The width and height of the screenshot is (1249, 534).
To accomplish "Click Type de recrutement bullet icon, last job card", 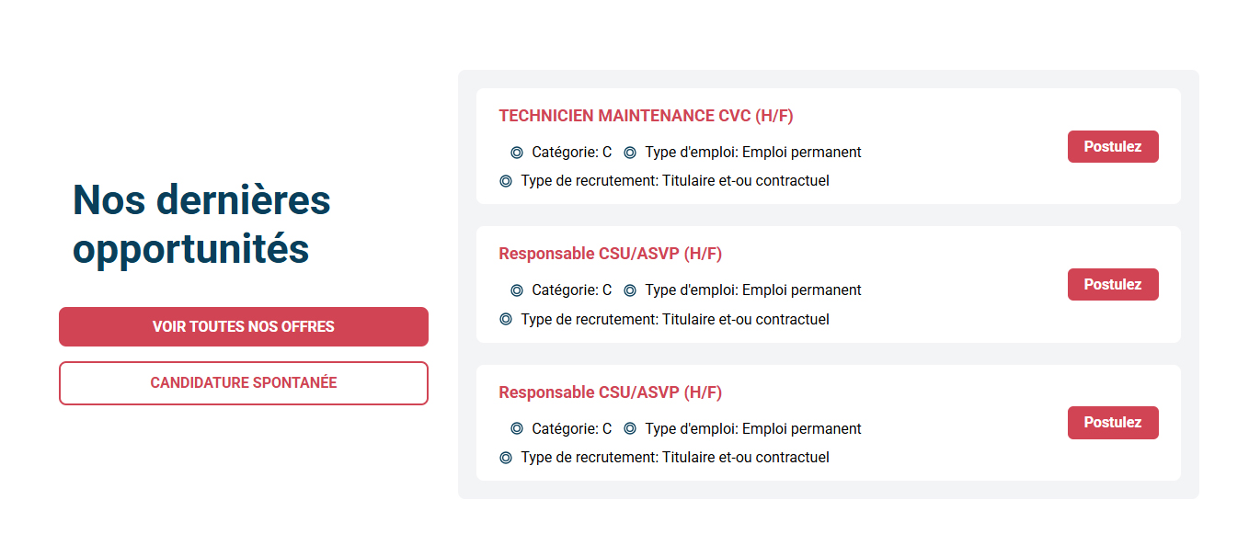I will coord(506,458).
